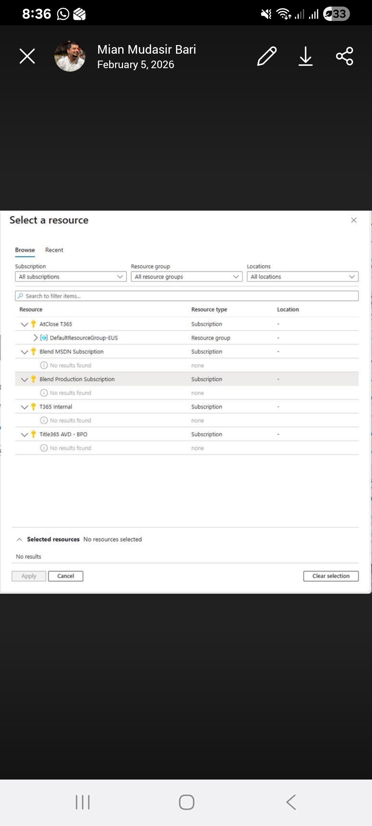372x826 pixels.
Task: Close the Select a resource dialog
Action: point(354,220)
